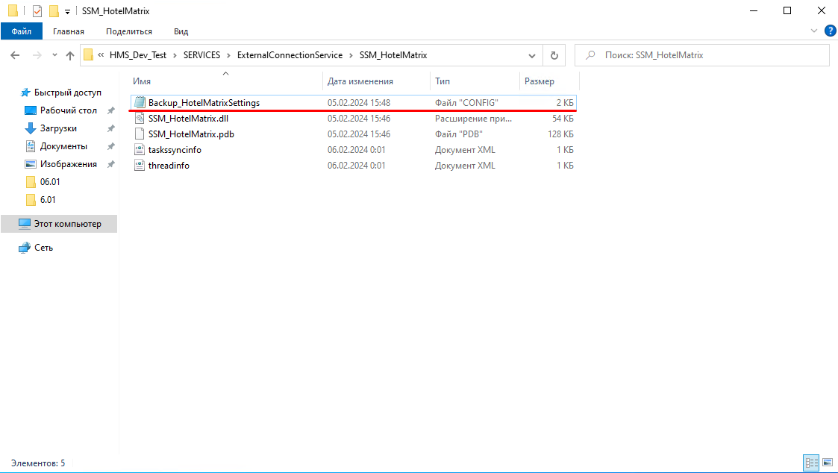
Task: Select the SSM_HotelMatrix.dll file icon
Action: coord(140,119)
